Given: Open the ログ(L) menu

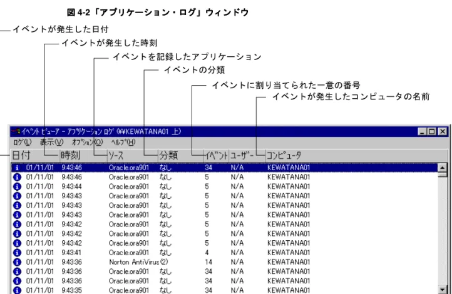Looking at the screenshot, I should (23, 142).
